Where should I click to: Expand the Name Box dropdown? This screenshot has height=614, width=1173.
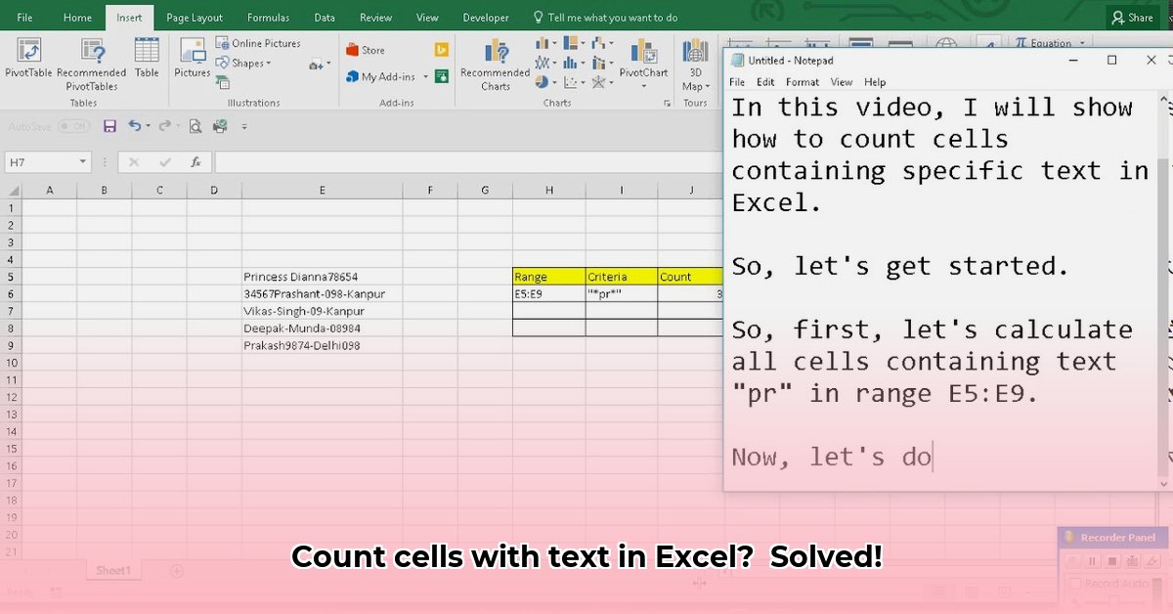tap(83, 162)
